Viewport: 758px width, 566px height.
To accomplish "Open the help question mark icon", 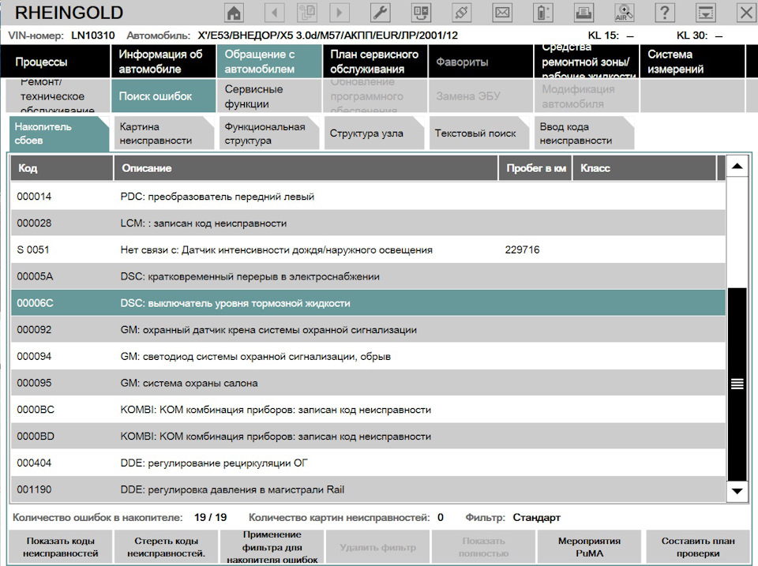I will pyautogui.click(x=665, y=13).
